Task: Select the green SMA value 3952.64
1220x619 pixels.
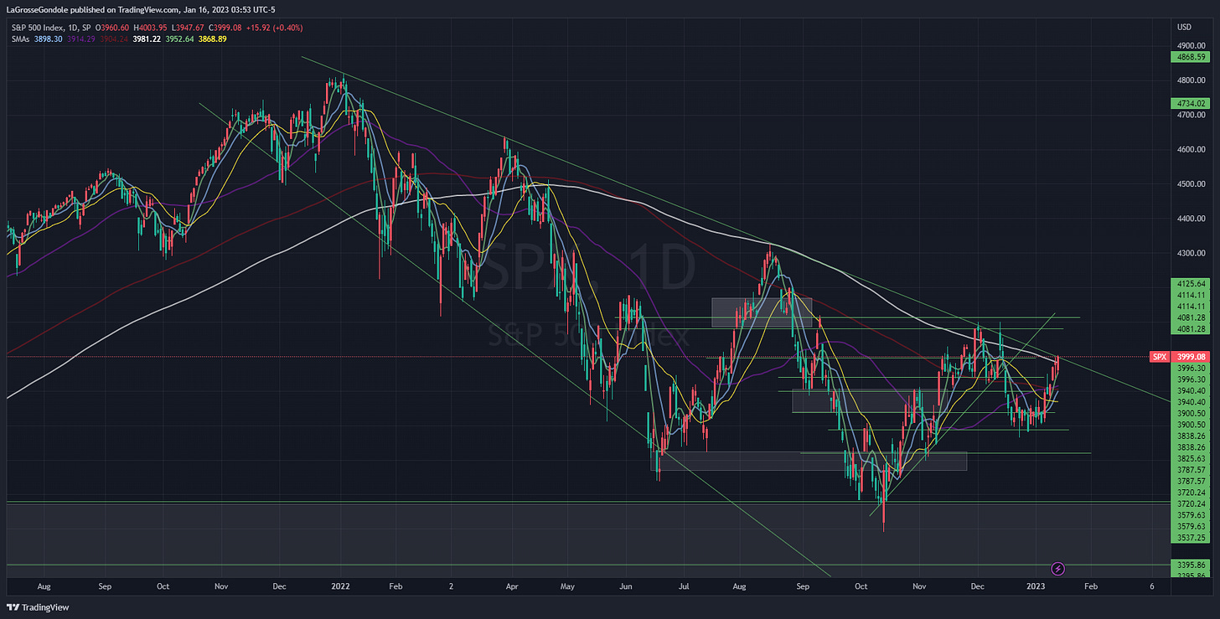Action: (x=179, y=39)
